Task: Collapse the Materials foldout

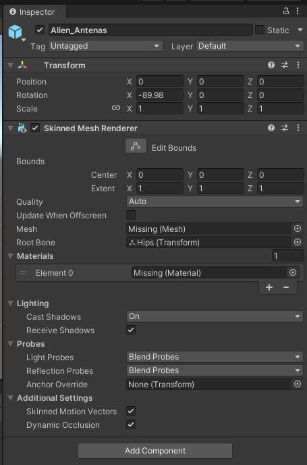Action: click(10, 255)
